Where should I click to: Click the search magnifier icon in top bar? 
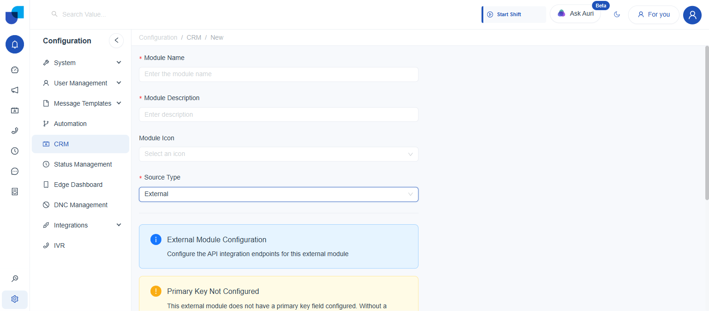(54, 14)
